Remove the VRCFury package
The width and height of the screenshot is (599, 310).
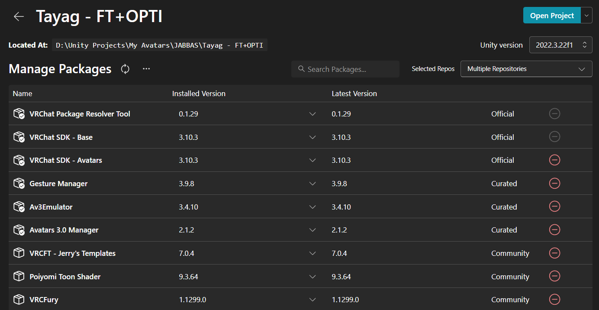coord(554,299)
